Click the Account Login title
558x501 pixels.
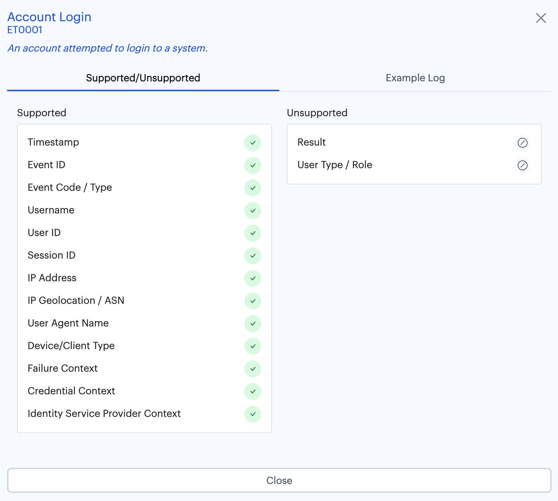tap(49, 17)
